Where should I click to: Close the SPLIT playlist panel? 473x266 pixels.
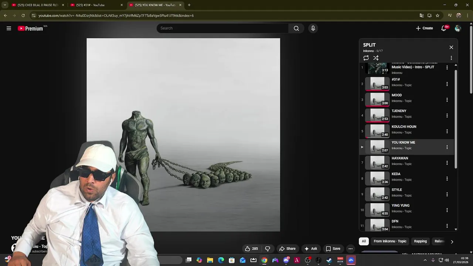click(451, 47)
